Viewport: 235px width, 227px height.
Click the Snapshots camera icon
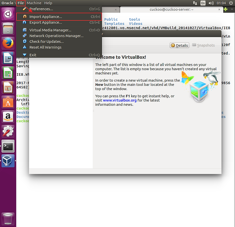coord(194,45)
